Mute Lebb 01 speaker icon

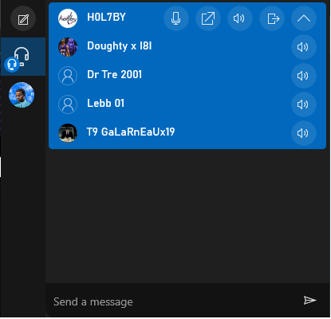pos(304,104)
